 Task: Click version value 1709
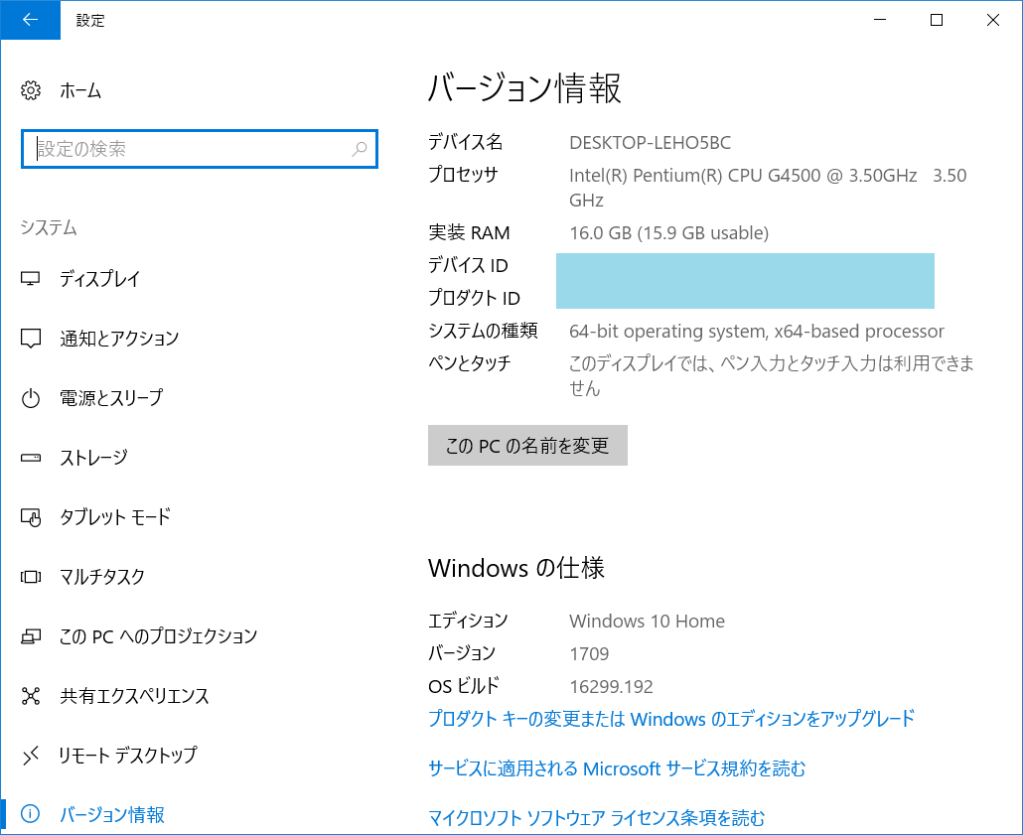[x=589, y=653]
